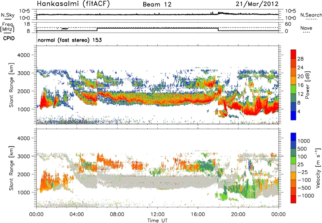Select the red velocity band below −1000
The height and width of the screenshot is (223, 322).
pos(293,199)
